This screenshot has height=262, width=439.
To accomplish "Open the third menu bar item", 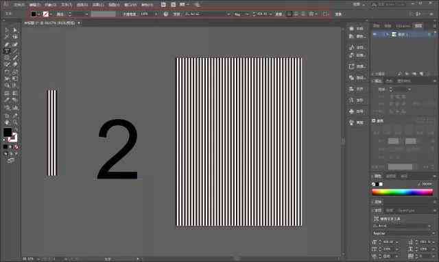I will pos(51,5).
